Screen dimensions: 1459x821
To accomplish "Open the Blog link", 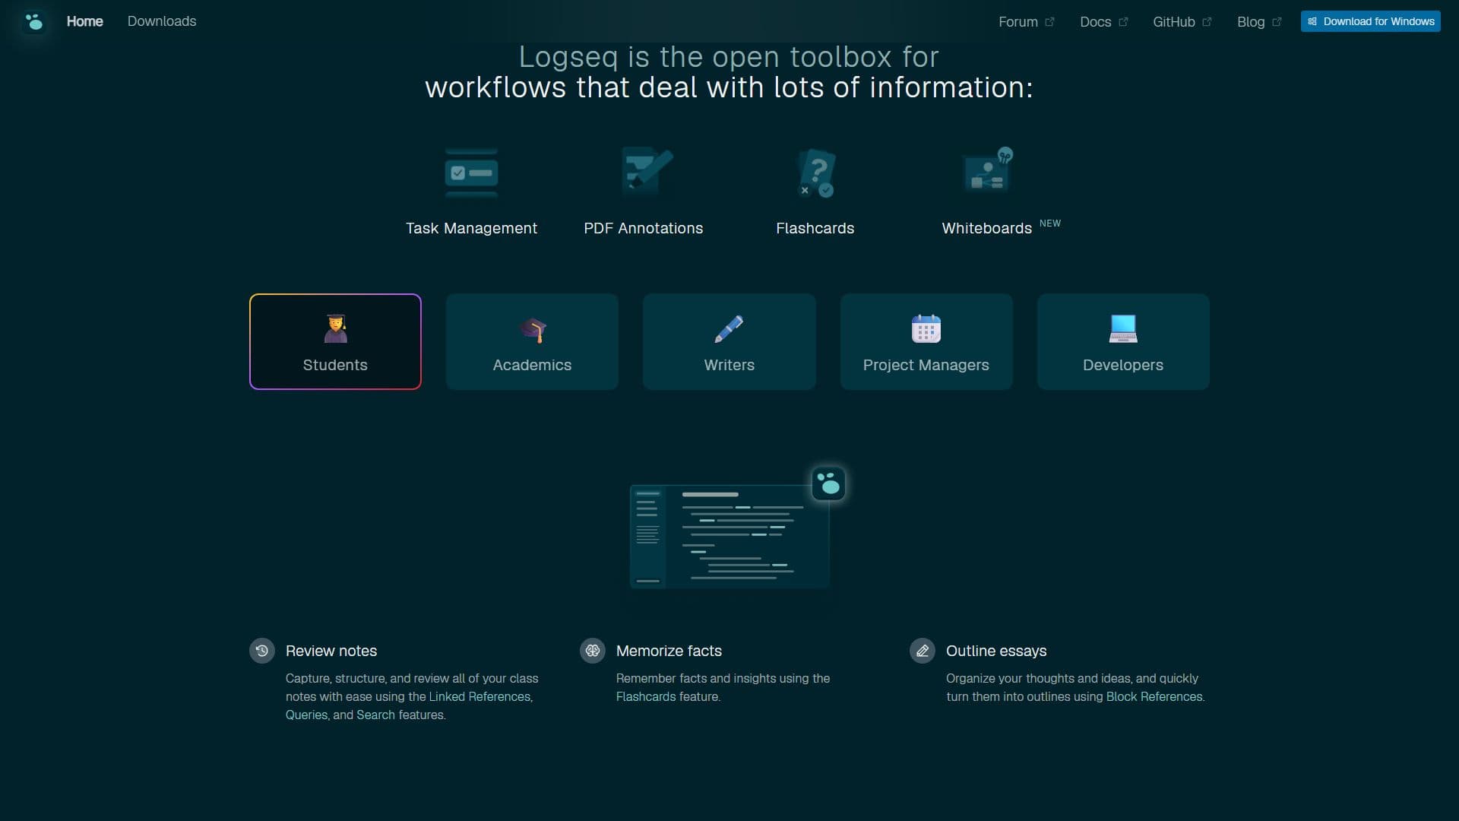I will pyautogui.click(x=1251, y=22).
